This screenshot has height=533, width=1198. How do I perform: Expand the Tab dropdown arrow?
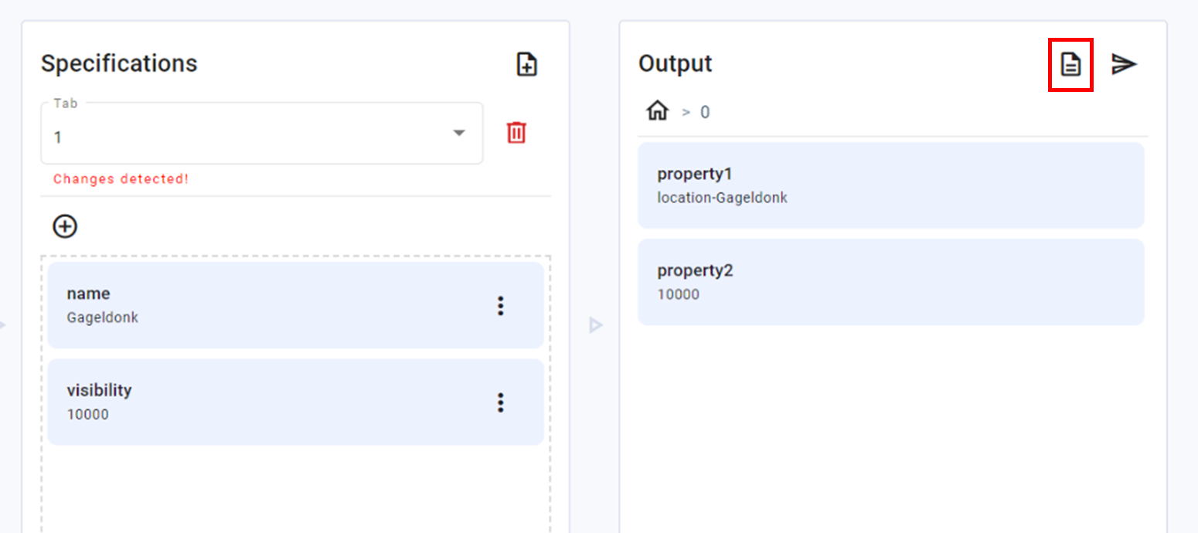click(459, 133)
